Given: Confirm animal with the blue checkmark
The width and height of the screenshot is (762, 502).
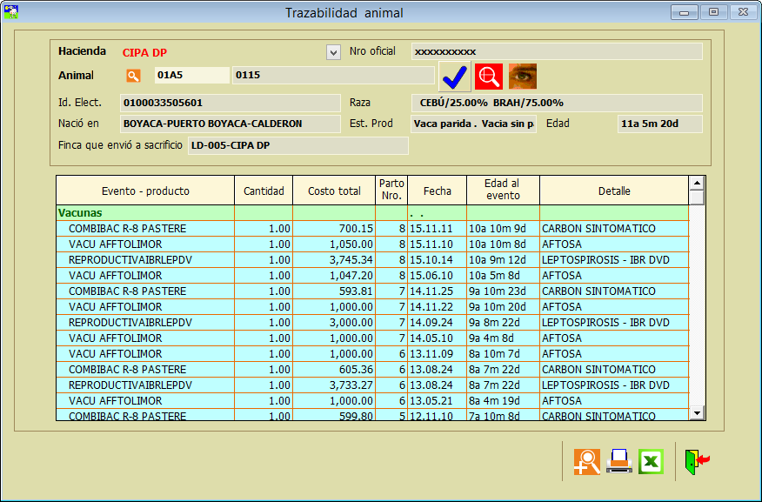Looking at the screenshot, I should pos(455,77).
